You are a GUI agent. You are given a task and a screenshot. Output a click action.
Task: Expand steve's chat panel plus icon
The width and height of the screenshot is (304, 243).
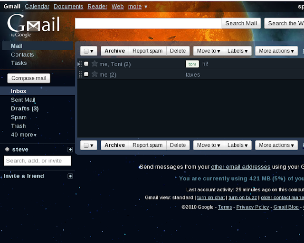[70, 149]
